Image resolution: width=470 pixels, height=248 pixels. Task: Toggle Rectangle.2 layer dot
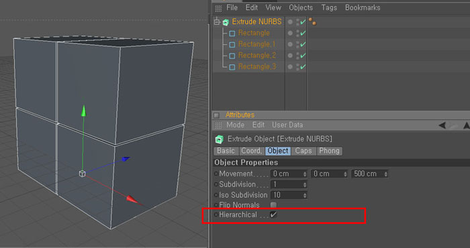(x=290, y=56)
